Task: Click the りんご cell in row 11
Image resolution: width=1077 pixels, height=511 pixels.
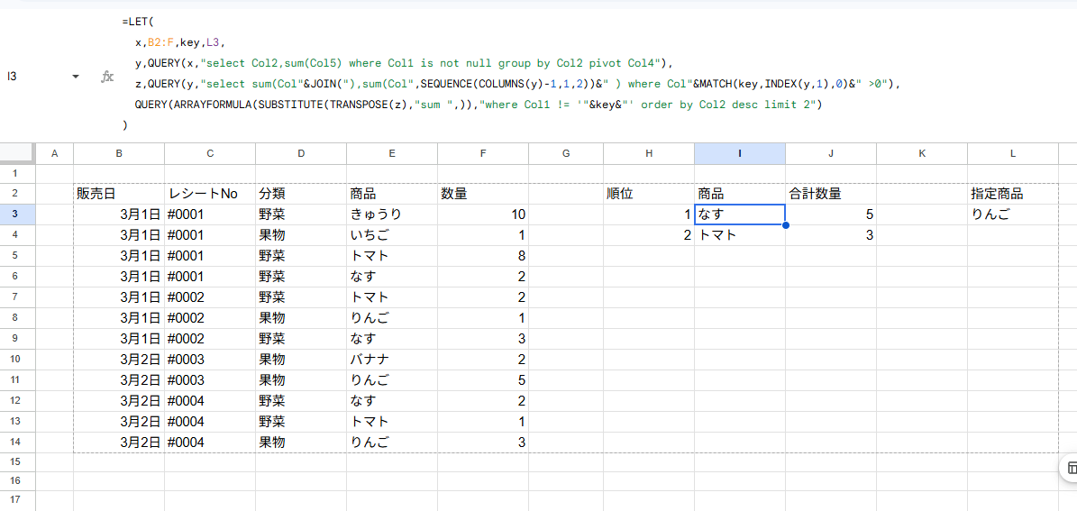Action: pyautogui.click(x=392, y=379)
